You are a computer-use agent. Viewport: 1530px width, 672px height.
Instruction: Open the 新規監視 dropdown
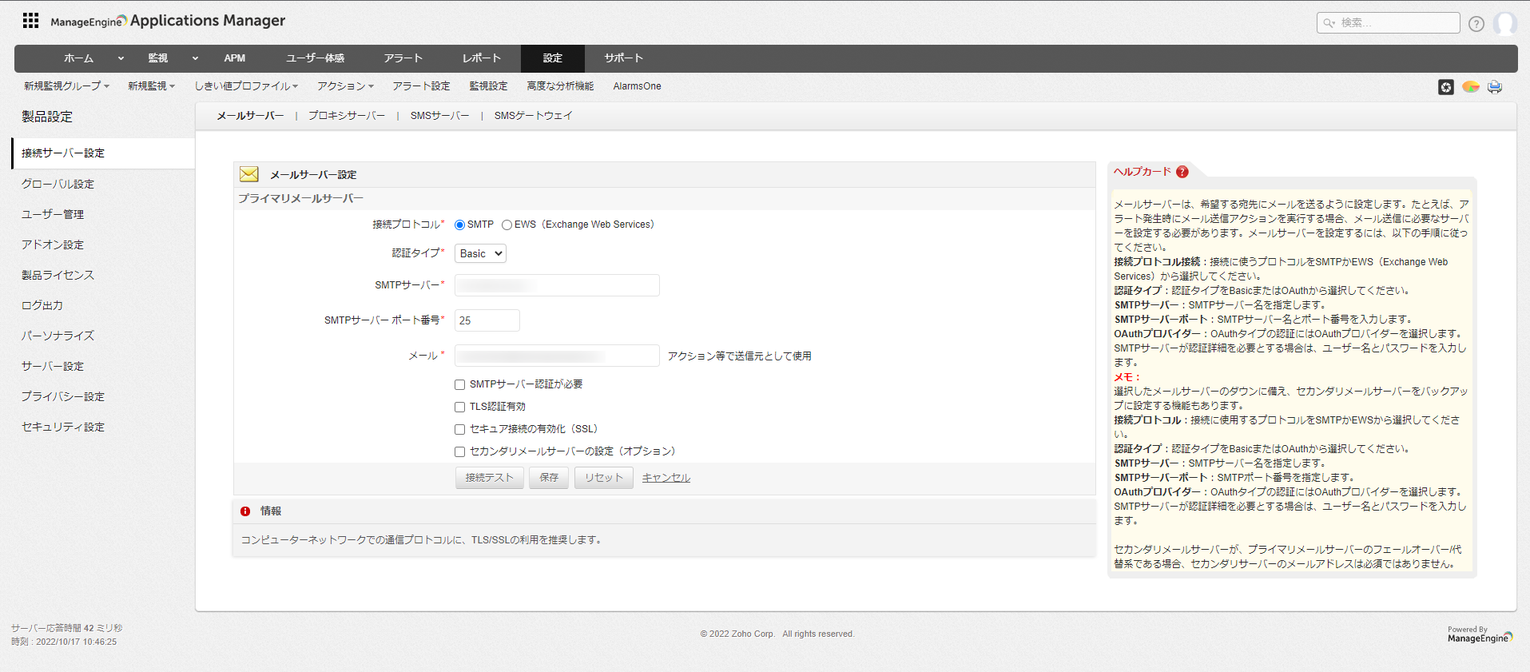click(x=151, y=86)
